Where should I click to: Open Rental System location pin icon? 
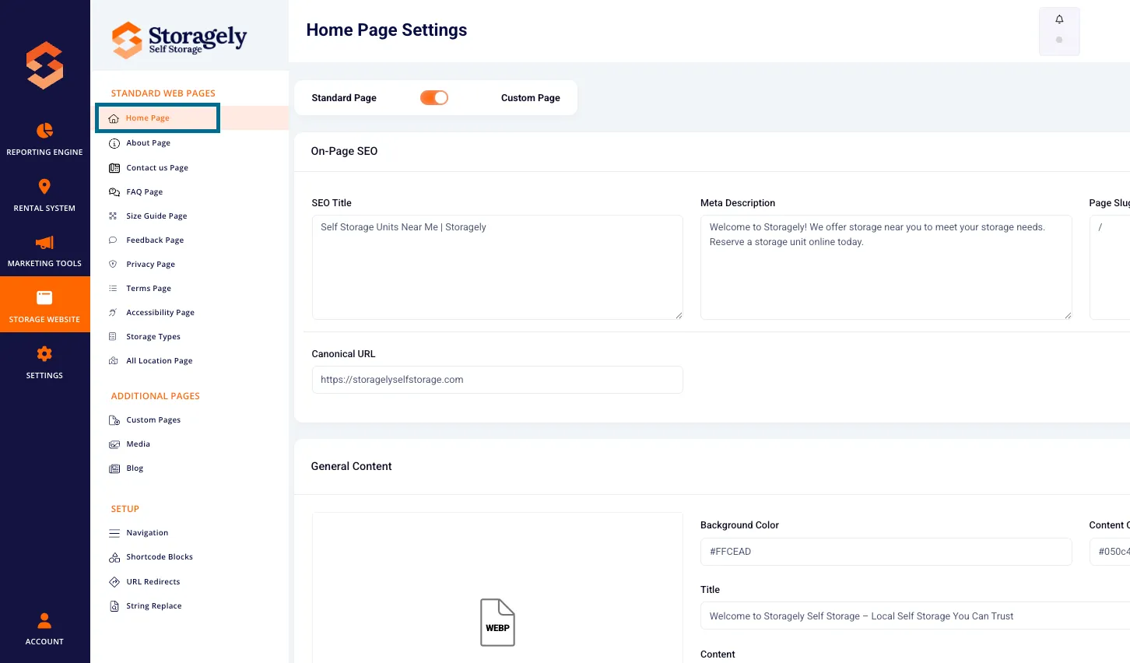[x=44, y=187]
